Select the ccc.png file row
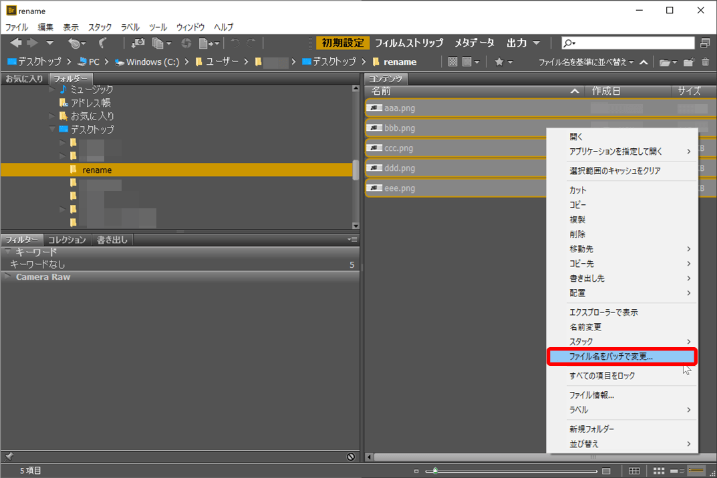 456,148
